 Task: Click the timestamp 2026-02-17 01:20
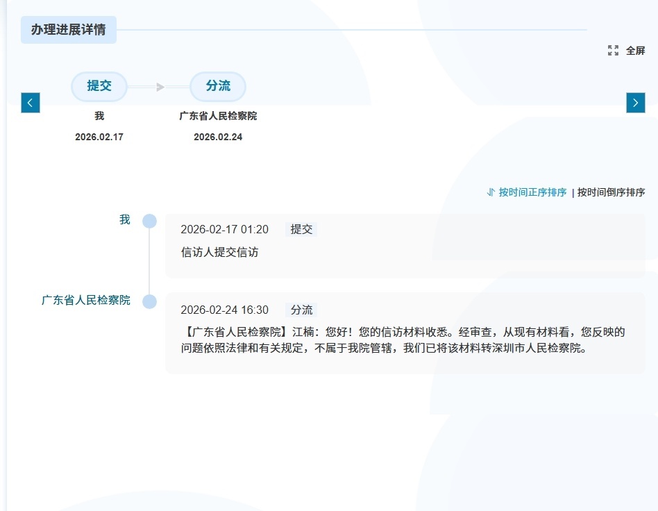coord(224,229)
